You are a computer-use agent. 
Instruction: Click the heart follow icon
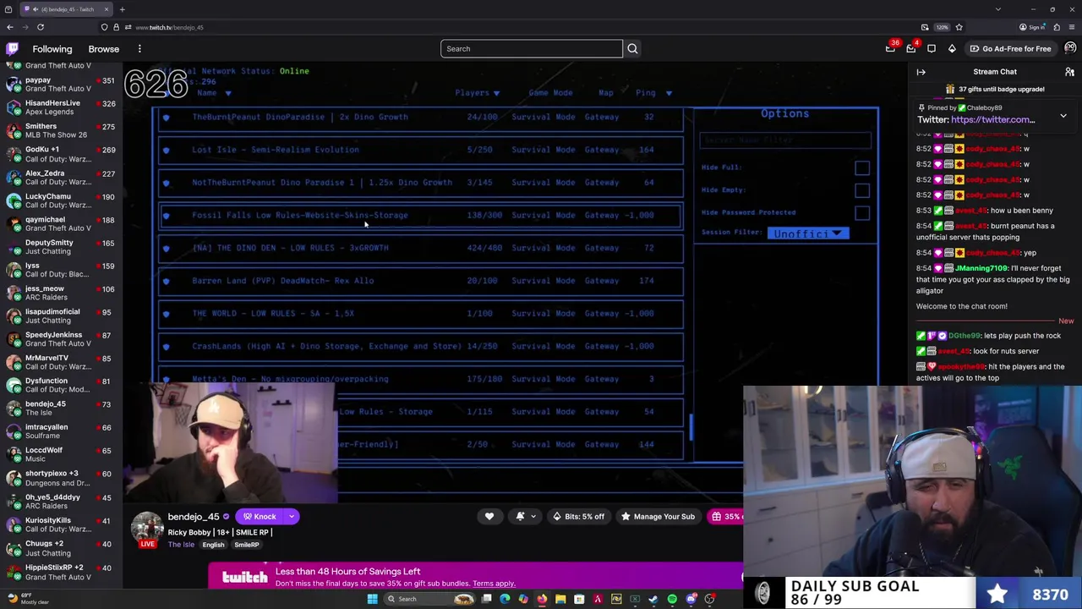click(x=489, y=516)
